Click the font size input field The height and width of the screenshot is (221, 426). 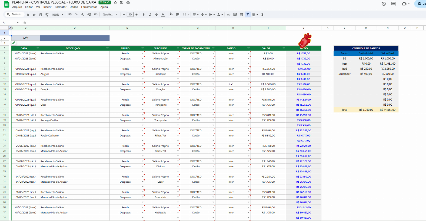tap(130, 14)
